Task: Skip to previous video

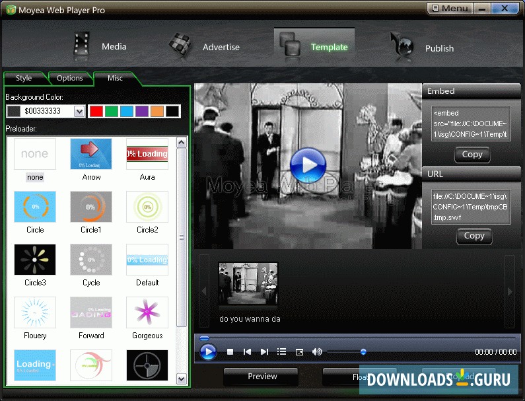Action: click(x=248, y=351)
